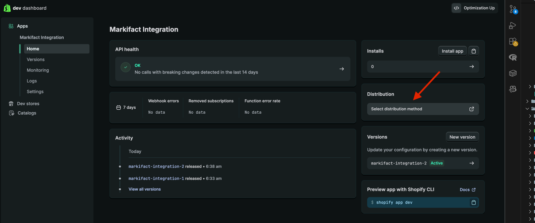The width and height of the screenshot is (535, 223).
Task: Open the API health OK status row
Action: [232, 69]
